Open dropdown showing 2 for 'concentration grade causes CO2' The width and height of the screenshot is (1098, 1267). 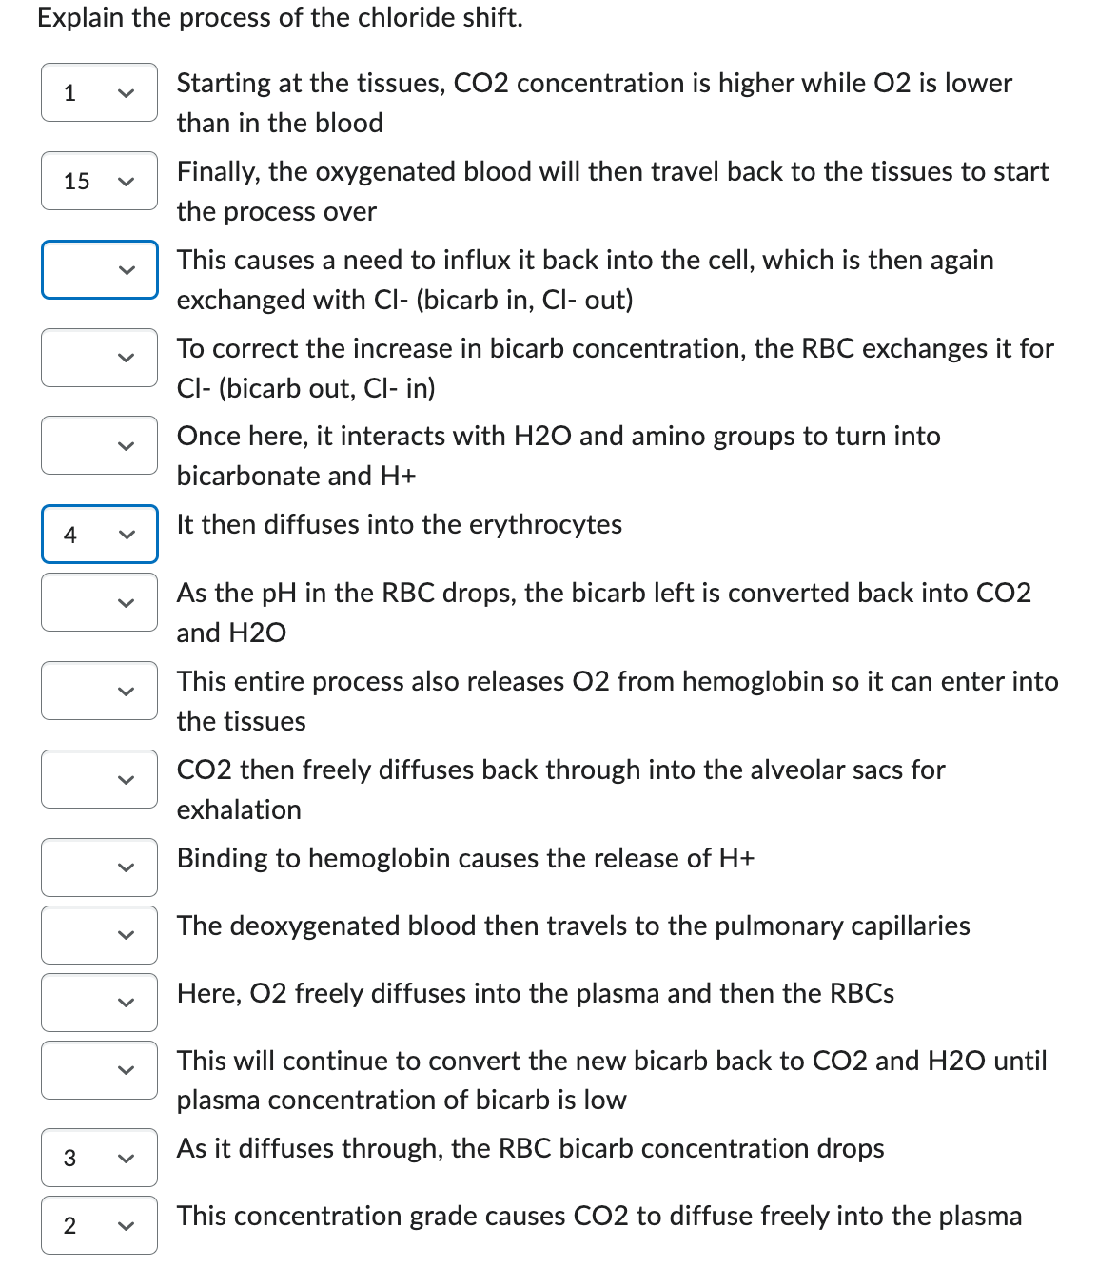point(99,1225)
